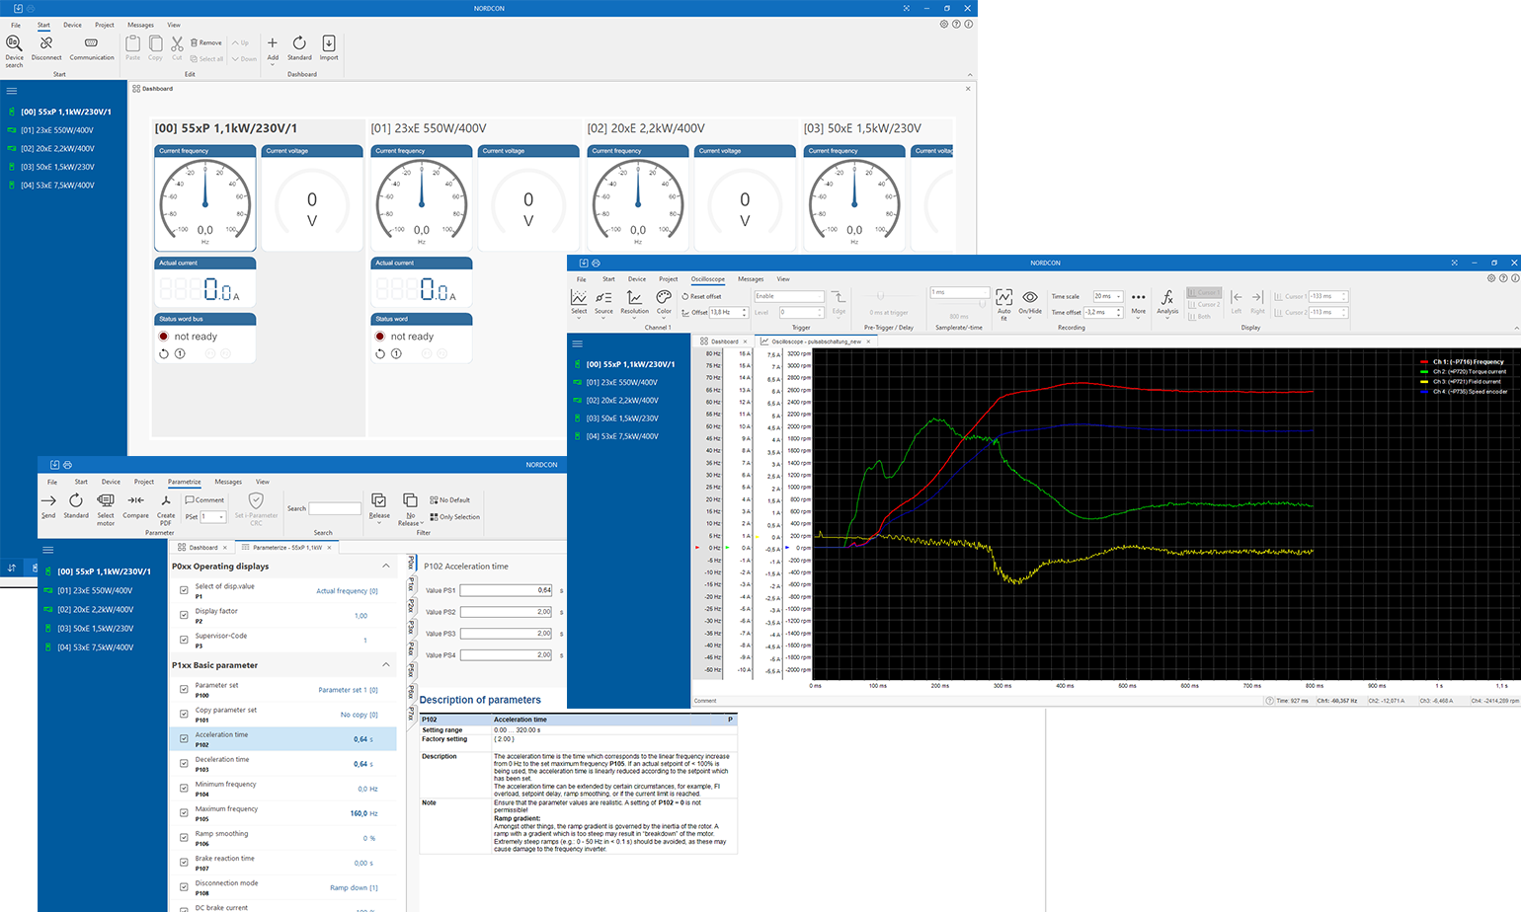Switch to Oscilloscope - pulsabschaltung_new document tab
This screenshot has height=912, width=1521.
pos(817,342)
